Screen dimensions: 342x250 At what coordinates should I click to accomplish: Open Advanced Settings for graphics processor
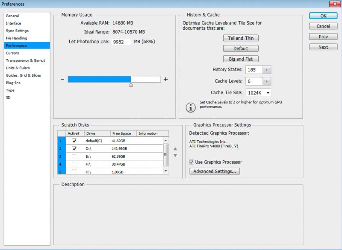[x=215, y=171]
